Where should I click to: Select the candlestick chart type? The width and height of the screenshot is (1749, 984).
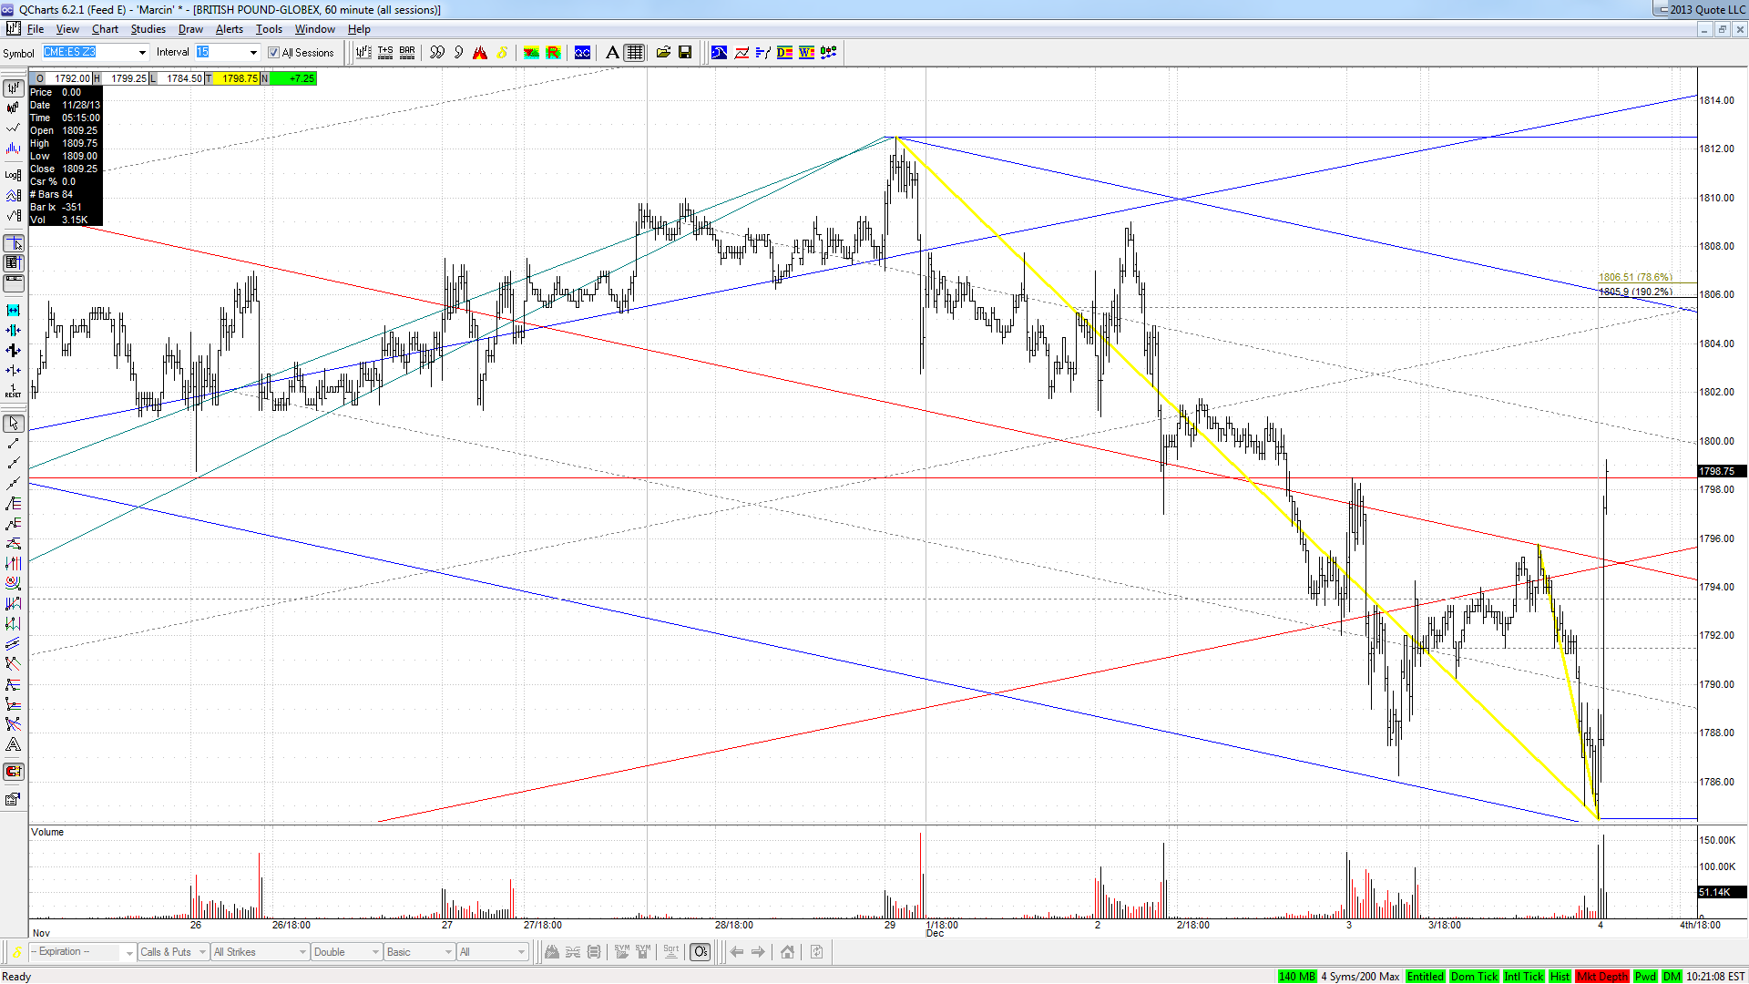[x=13, y=108]
